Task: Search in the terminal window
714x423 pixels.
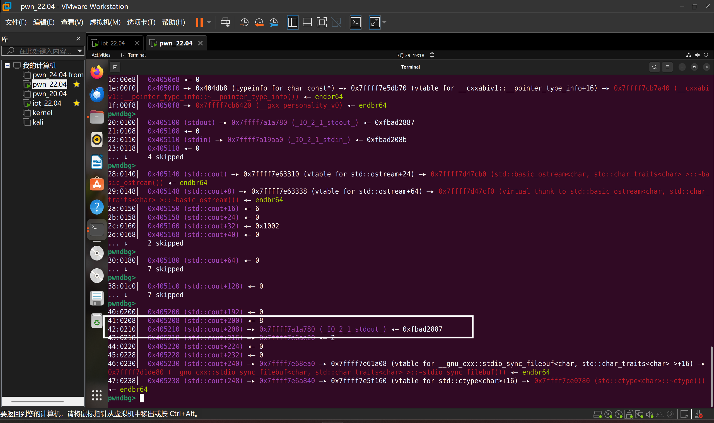Action: pos(654,67)
